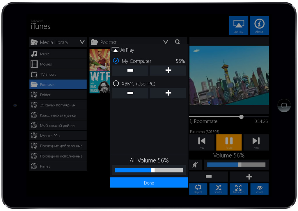Skip to previous track with Prev
The height and width of the screenshot is (211, 298).
202,142
